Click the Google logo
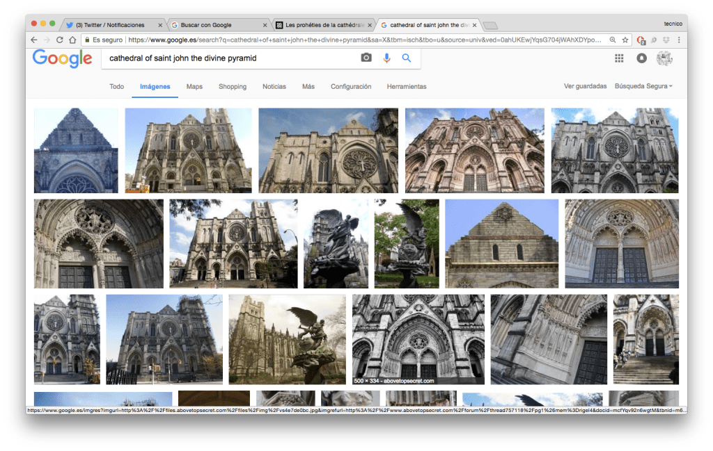This screenshot has height=451, width=713. [x=62, y=59]
